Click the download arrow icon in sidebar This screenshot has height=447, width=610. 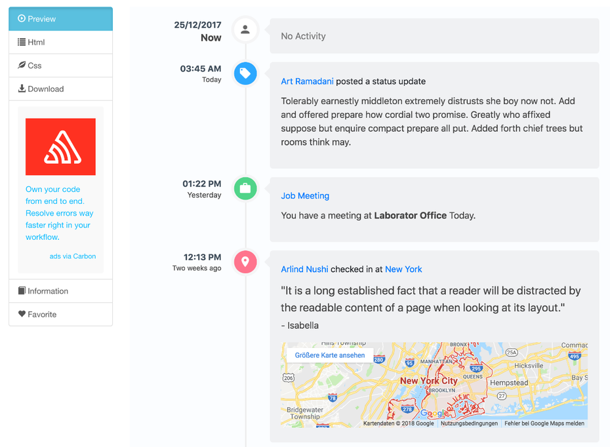tap(22, 88)
